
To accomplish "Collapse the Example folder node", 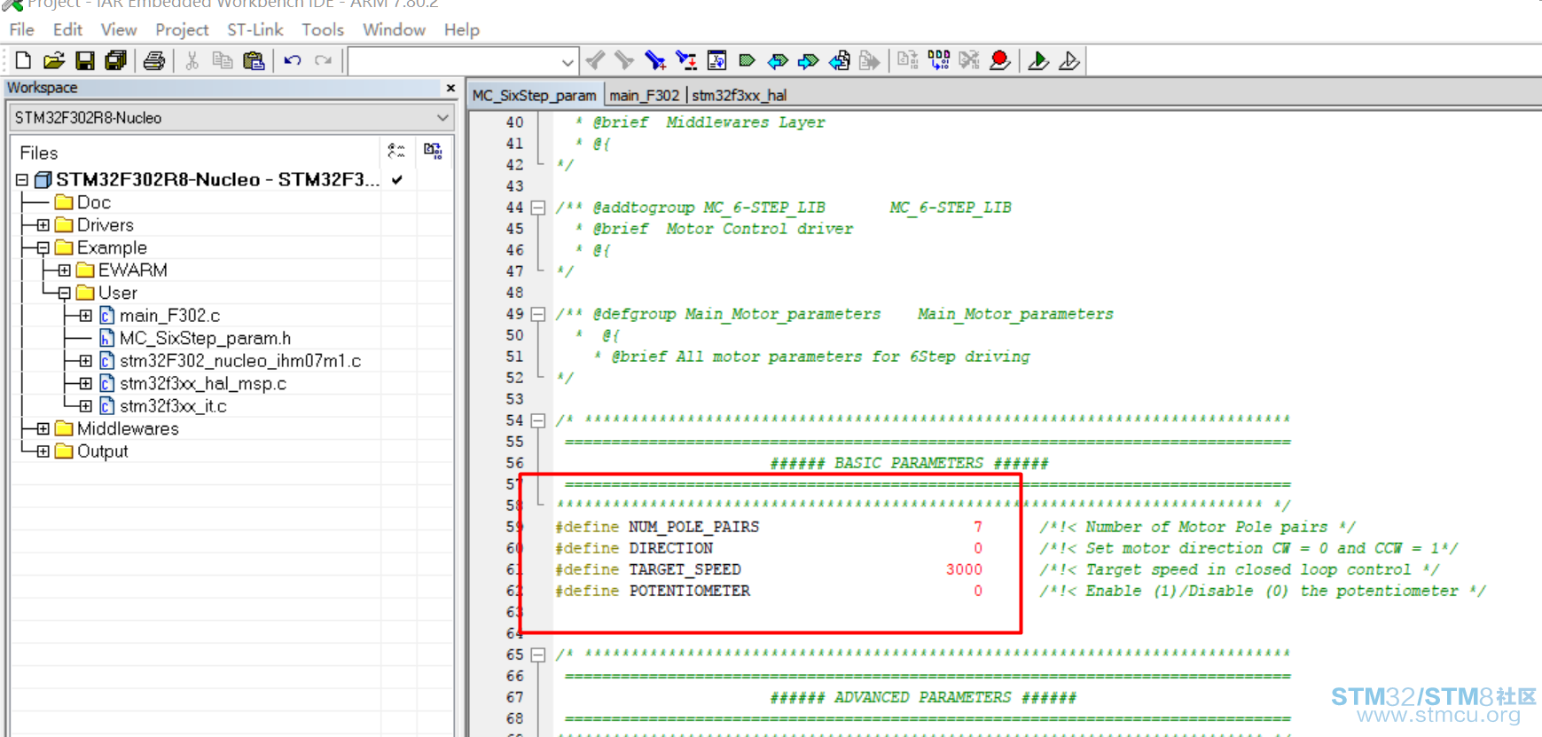I will (x=43, y=248).
